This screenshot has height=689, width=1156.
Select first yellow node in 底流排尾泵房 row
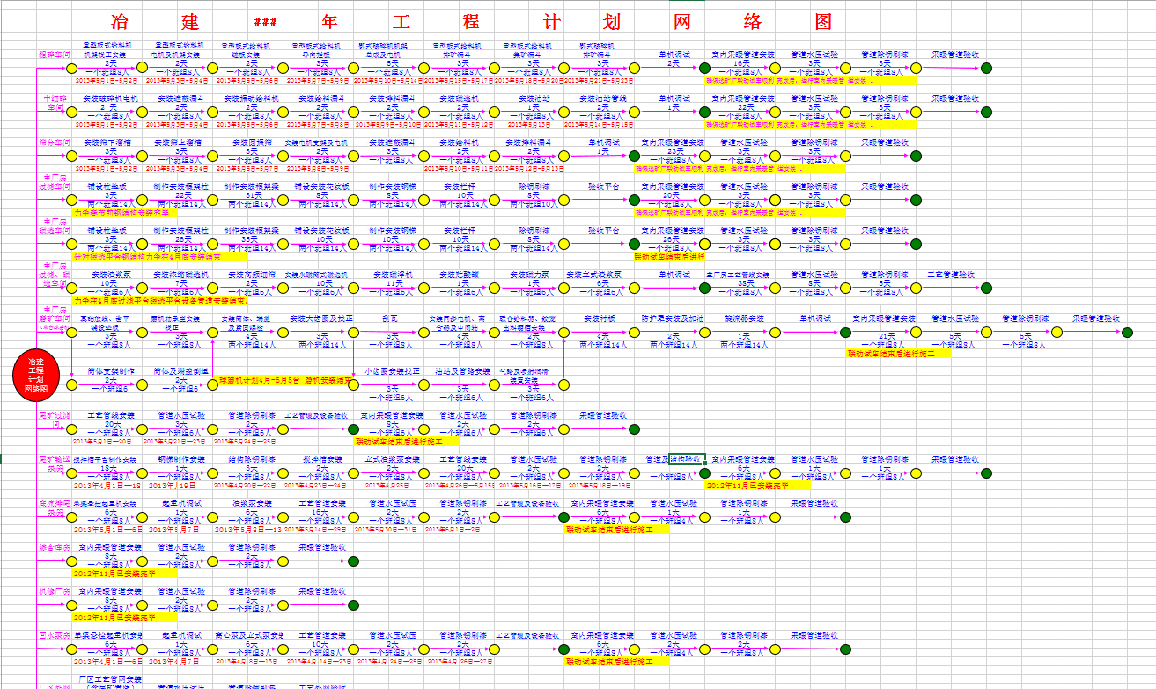tap(71, 517)
